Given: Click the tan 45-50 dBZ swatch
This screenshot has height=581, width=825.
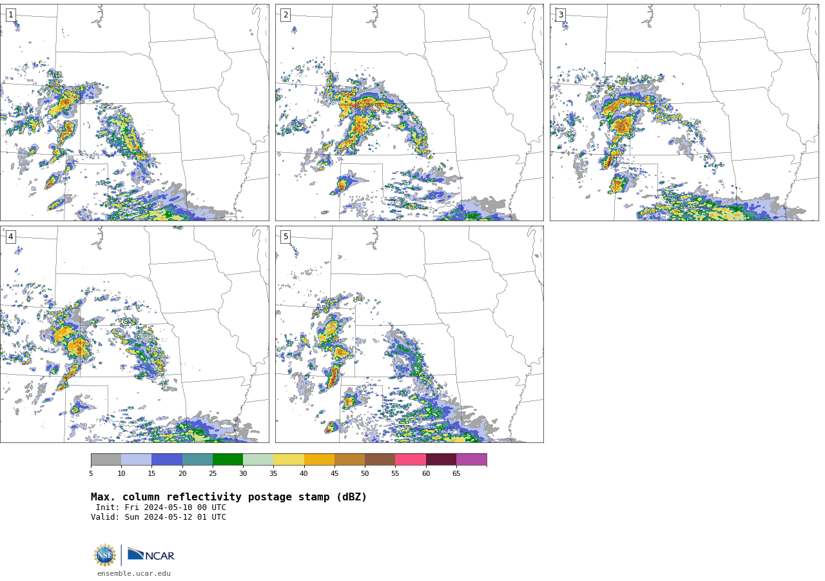Looking at the screenshot, I should pyautogui.click(x=349, y=459).
